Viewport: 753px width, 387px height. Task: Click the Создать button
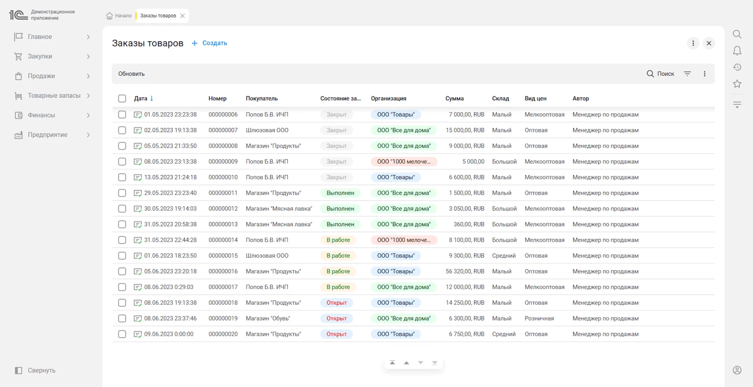pos(209,43)
